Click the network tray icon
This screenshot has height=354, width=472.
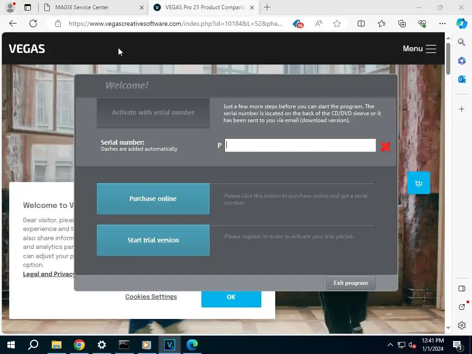pos(401,345)
